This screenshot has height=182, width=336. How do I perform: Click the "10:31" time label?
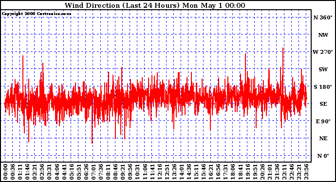(137, 172)
